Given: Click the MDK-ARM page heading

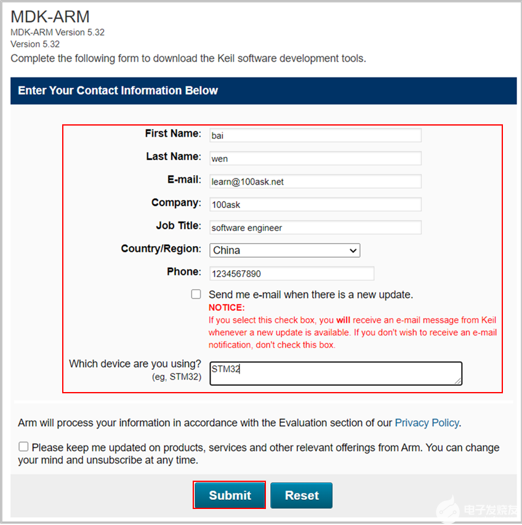Looking at the screenshot, I should click(x=50, y=17).
